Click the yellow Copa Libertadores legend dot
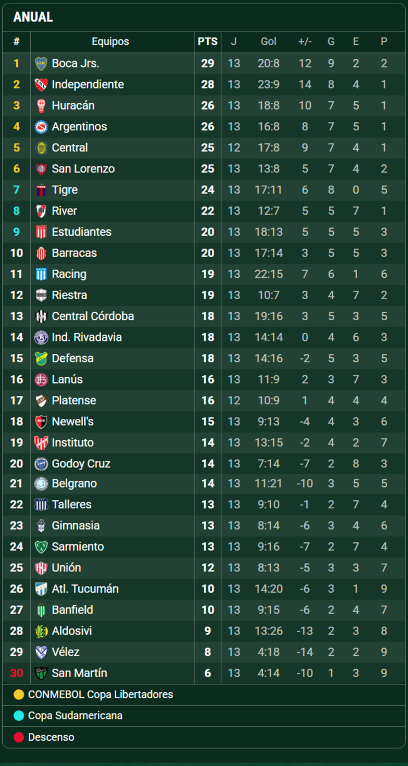The height and width of the screenshot is (766, 408). tap(19, 695)
